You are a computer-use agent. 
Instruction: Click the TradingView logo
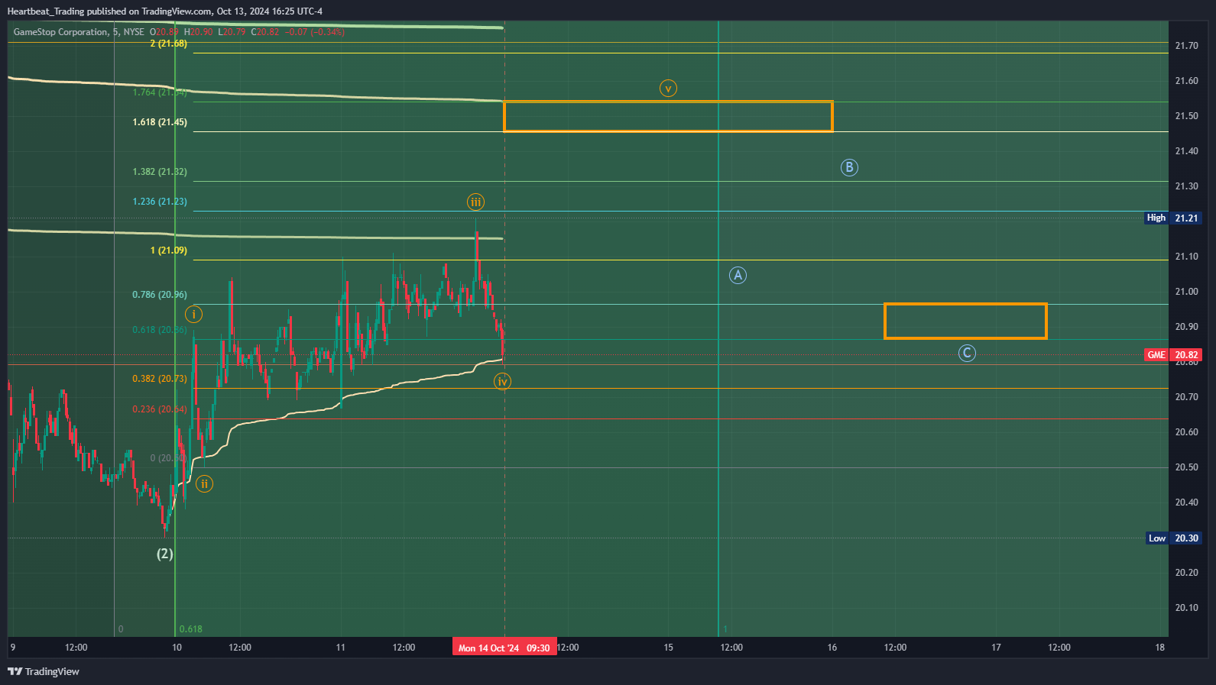[x=44, y=671]
